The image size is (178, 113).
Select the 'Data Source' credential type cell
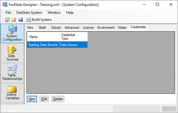point(73,45)
